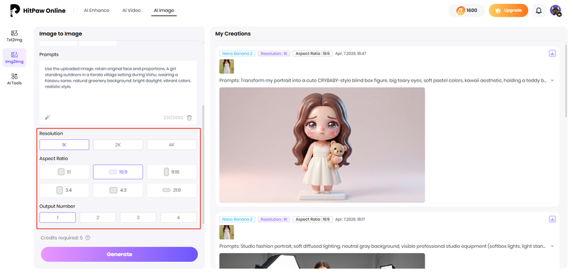Open the AI Tools sidebar panel

pyautogui.click(x=14, y=78)
